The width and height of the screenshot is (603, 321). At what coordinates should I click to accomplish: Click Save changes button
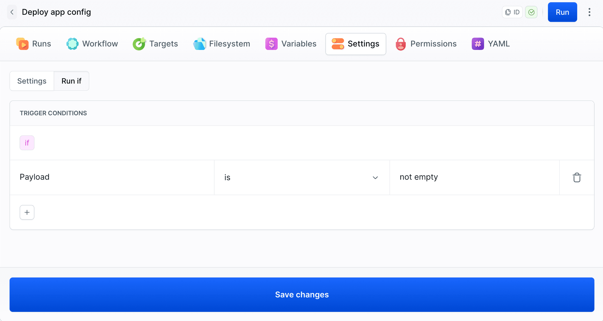point(302,295)
